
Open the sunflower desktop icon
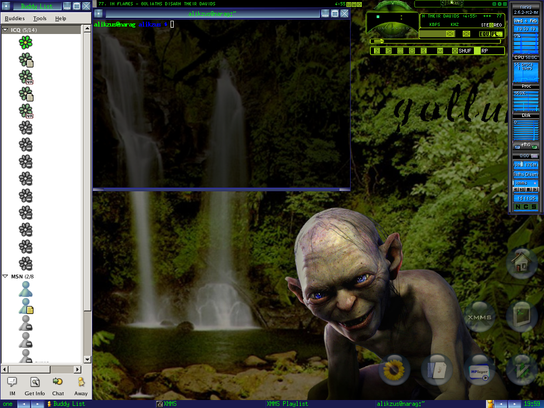tap(394, 370)
